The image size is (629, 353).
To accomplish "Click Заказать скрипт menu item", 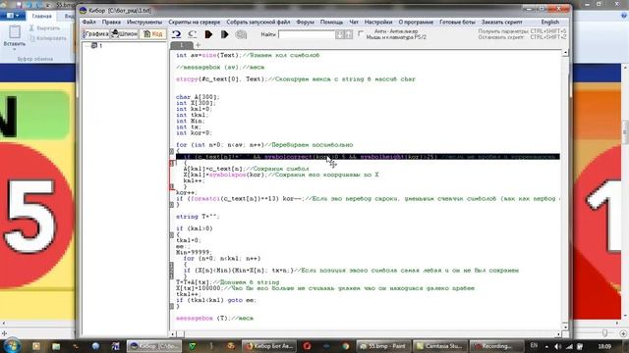I will click(x=502, y=22).
